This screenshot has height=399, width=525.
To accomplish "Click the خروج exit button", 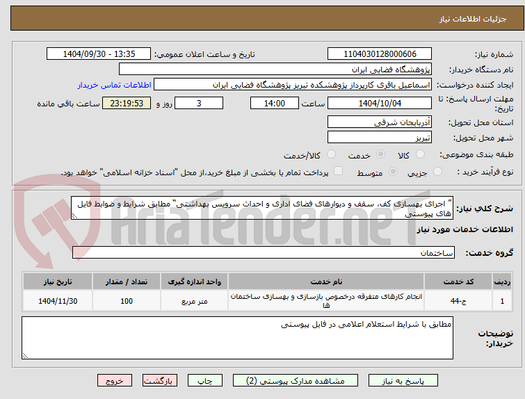I will click(x=115, y=381).
